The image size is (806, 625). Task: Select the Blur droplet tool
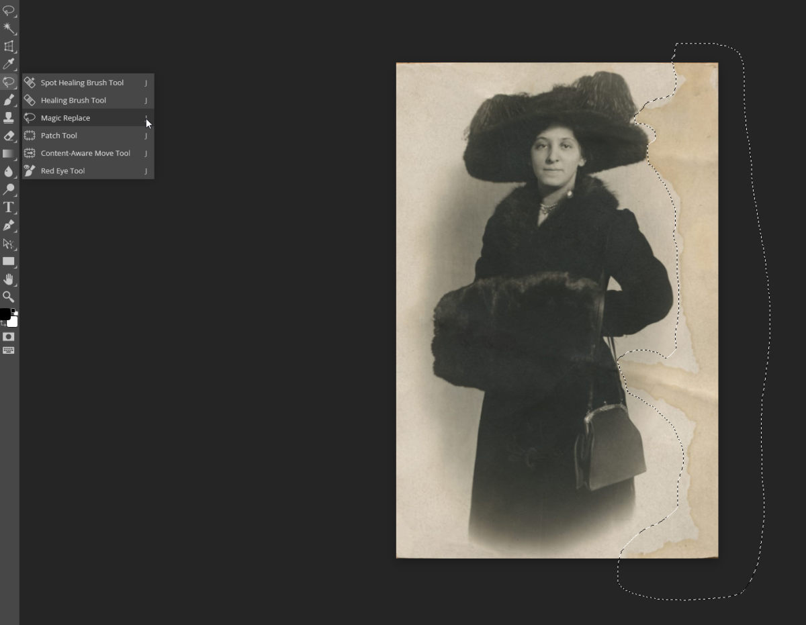(9, 171)
